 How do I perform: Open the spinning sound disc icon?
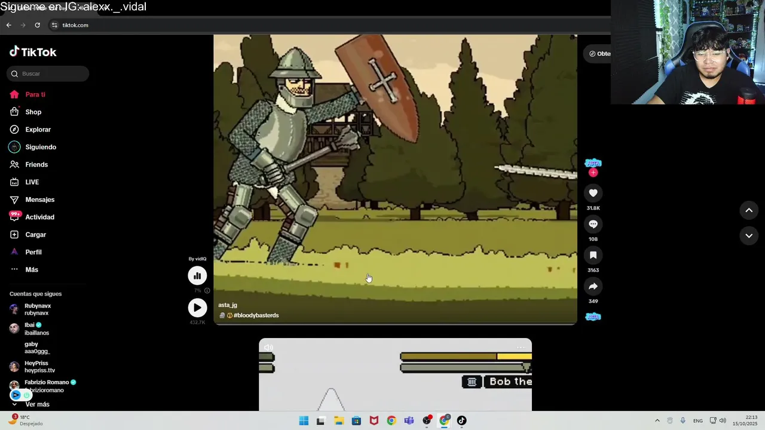coord(593,317)
